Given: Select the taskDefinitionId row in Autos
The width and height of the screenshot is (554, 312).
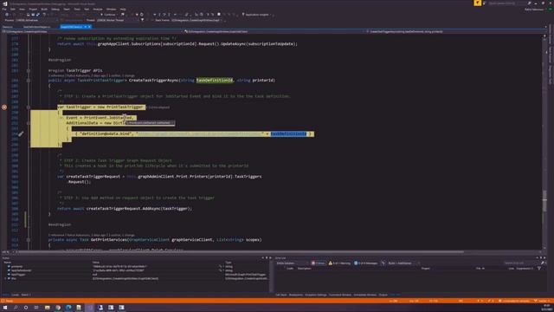Looking at the screenshot, I should coord(136,270).
